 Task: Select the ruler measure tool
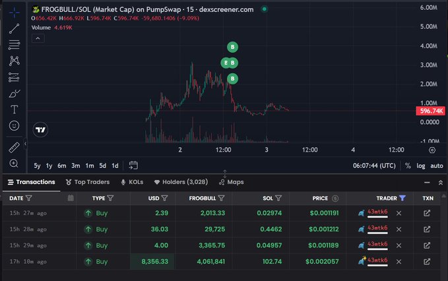tap(14, 147)
